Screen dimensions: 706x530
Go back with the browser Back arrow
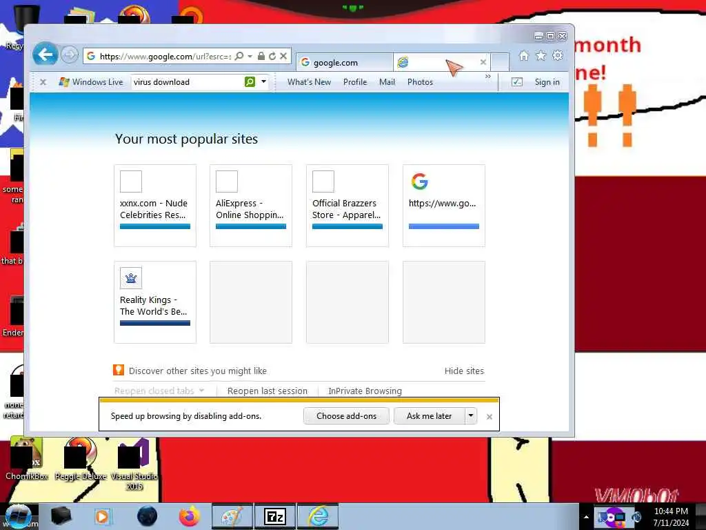click(45, 55)
